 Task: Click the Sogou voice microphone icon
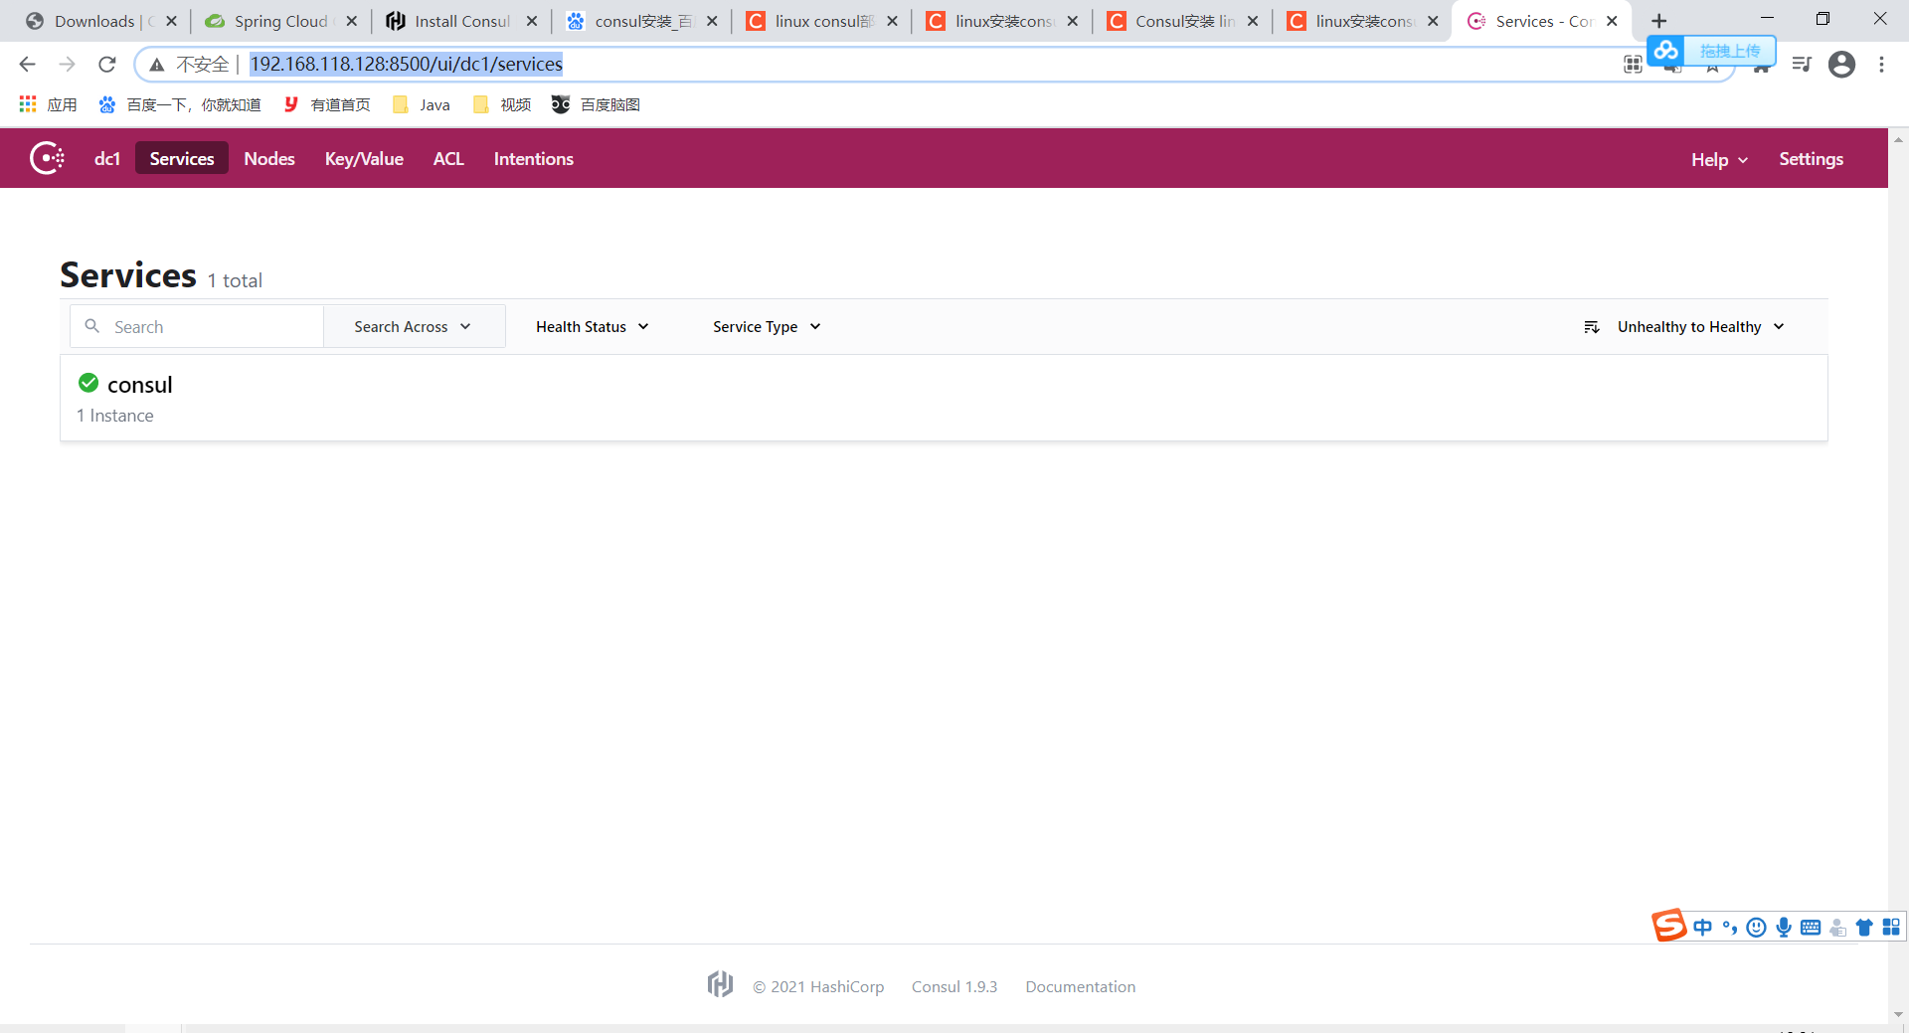(x=1784, y=928)
